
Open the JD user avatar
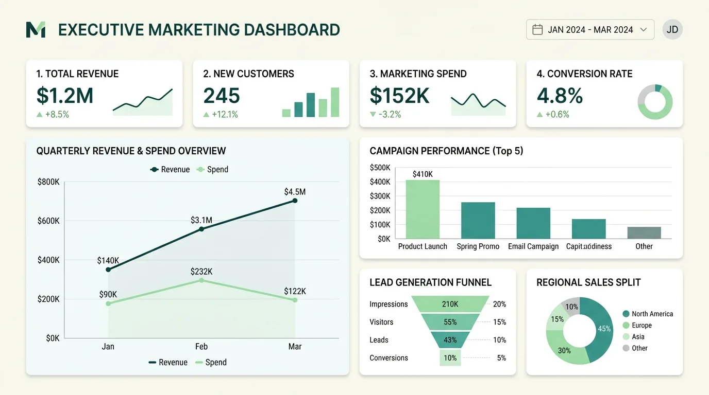coord(672,30)
